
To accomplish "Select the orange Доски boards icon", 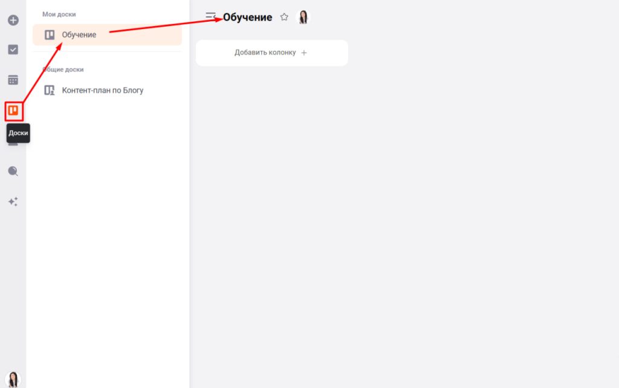I will (13, 111).
